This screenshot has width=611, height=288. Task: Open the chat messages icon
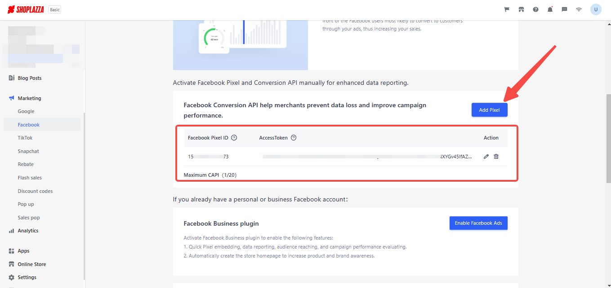[564, 9]
